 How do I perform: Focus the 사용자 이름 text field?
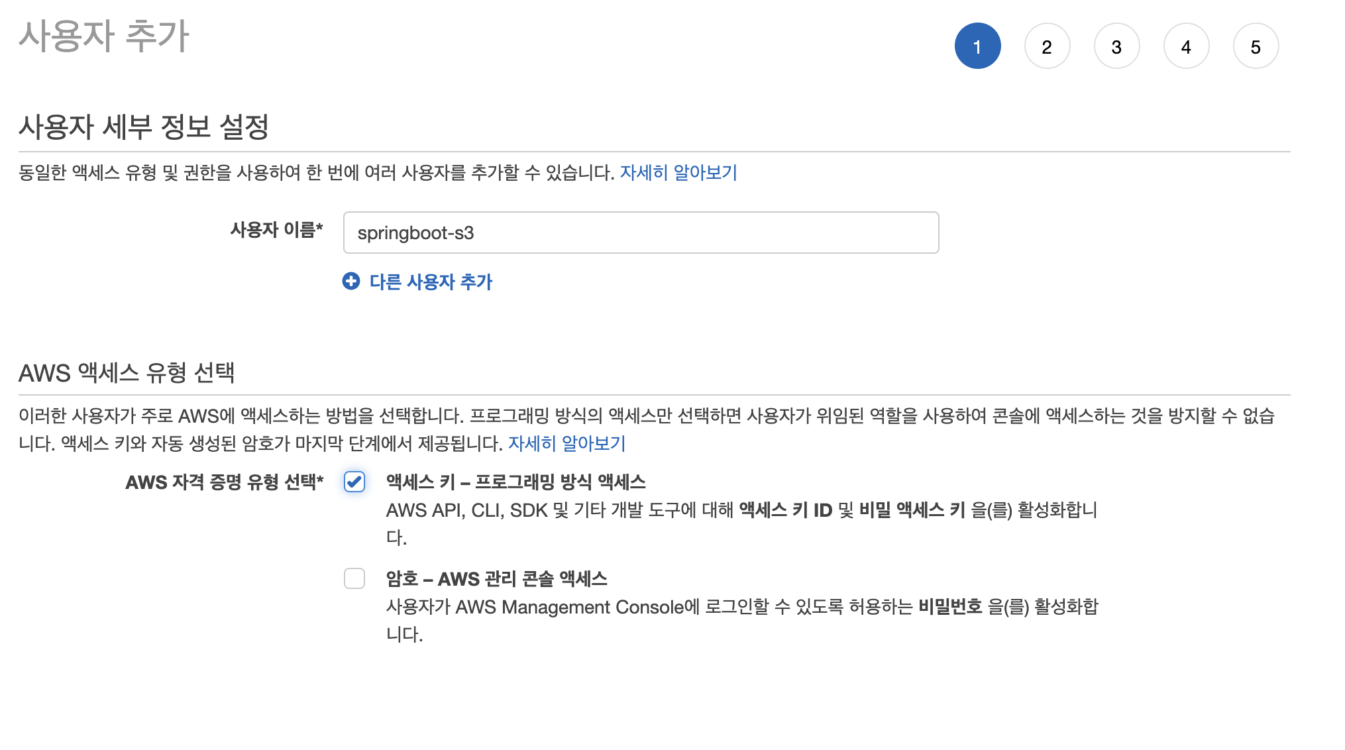pyautogui.click(x=641, y=233)
